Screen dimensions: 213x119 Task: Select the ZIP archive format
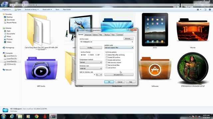(96, 55)
